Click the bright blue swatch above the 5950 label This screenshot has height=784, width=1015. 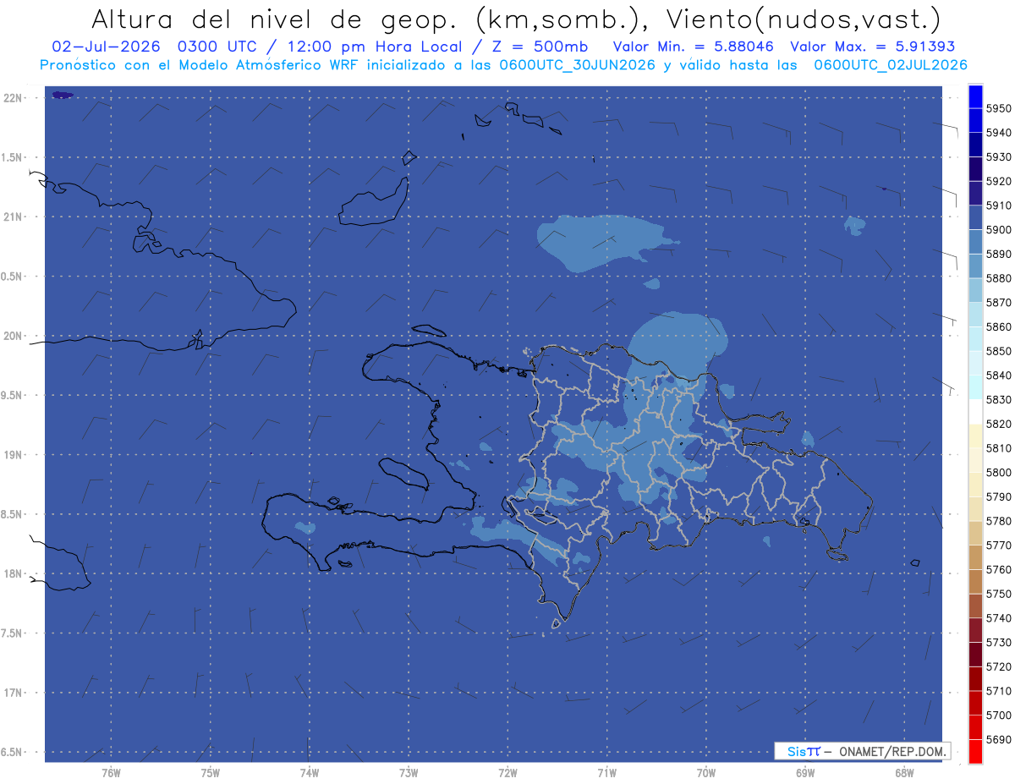tap(974, 96)
